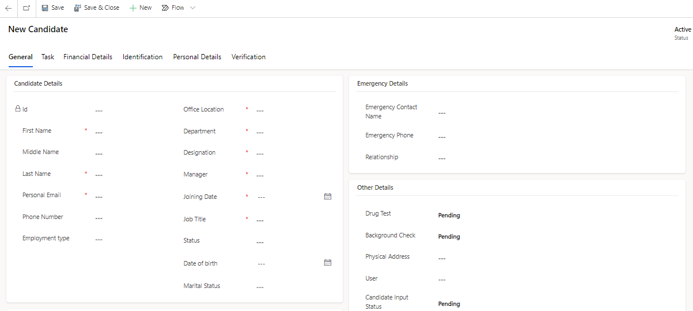Screen dimensions: 693x311
Task: Click the Save & Close icon
Action: pos(78,8)
